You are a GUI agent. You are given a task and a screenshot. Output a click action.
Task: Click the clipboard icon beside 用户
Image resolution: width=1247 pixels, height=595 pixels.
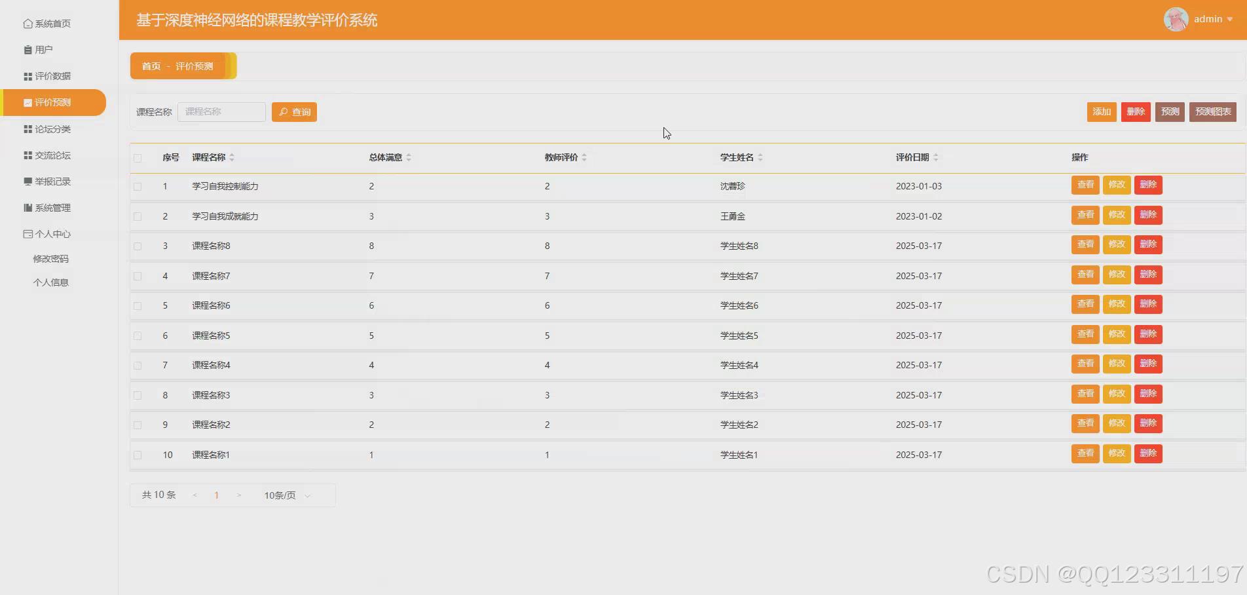(x=28, y=50)
